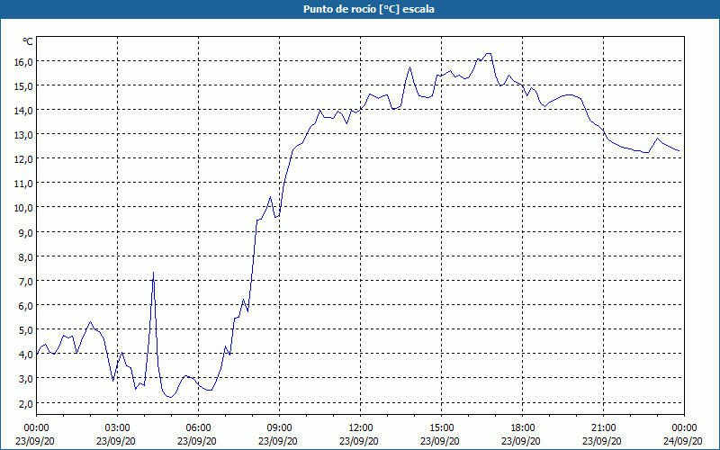Click the 9,0 y-axis label
Screen dimensions: 720x450
point(25,233)
